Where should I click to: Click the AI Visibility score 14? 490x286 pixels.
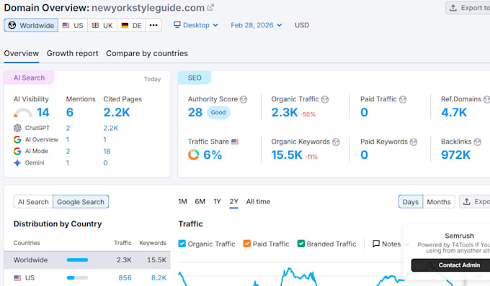[43, 113]
